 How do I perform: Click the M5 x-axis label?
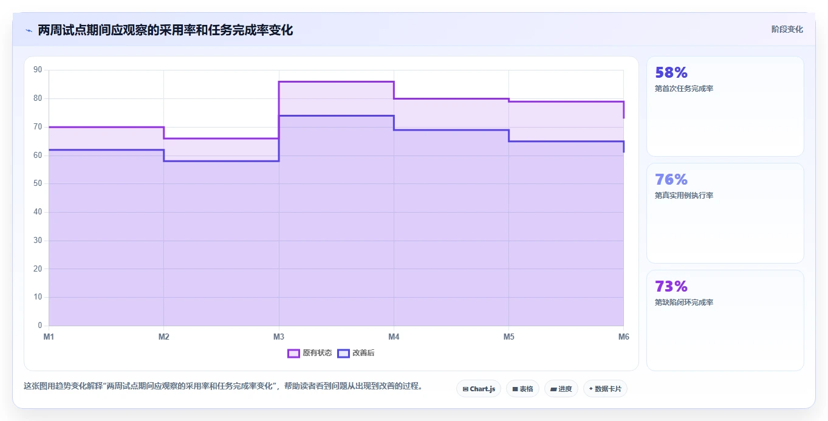tap(508, 337)
